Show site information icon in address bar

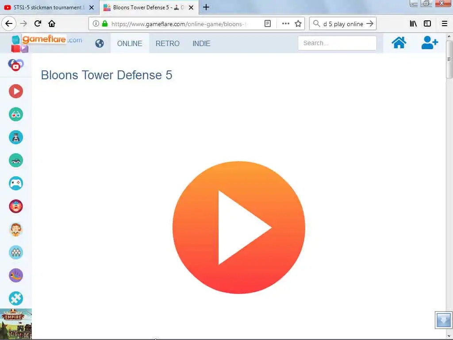96,24
